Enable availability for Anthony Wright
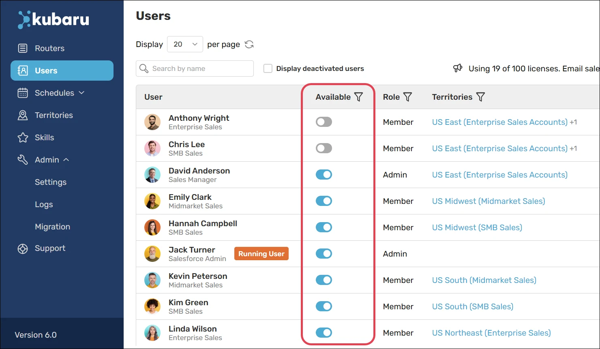 point(324,122)
